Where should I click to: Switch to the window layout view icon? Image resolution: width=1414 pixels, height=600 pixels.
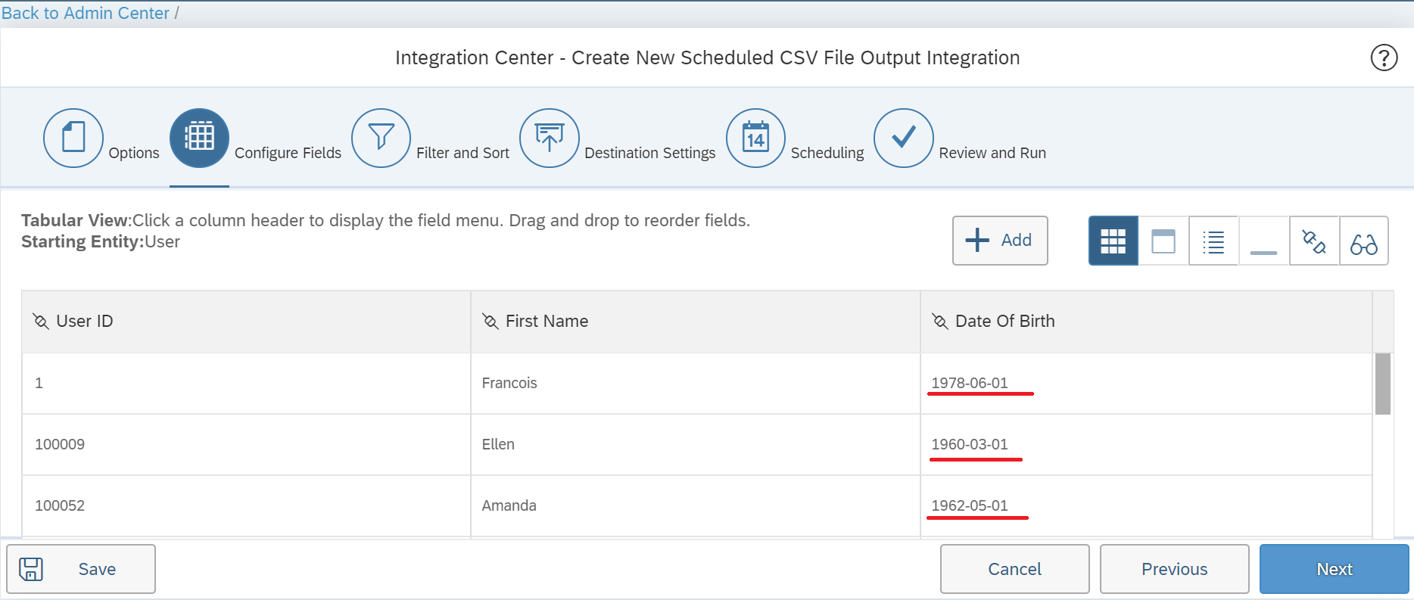point(1163,241)
